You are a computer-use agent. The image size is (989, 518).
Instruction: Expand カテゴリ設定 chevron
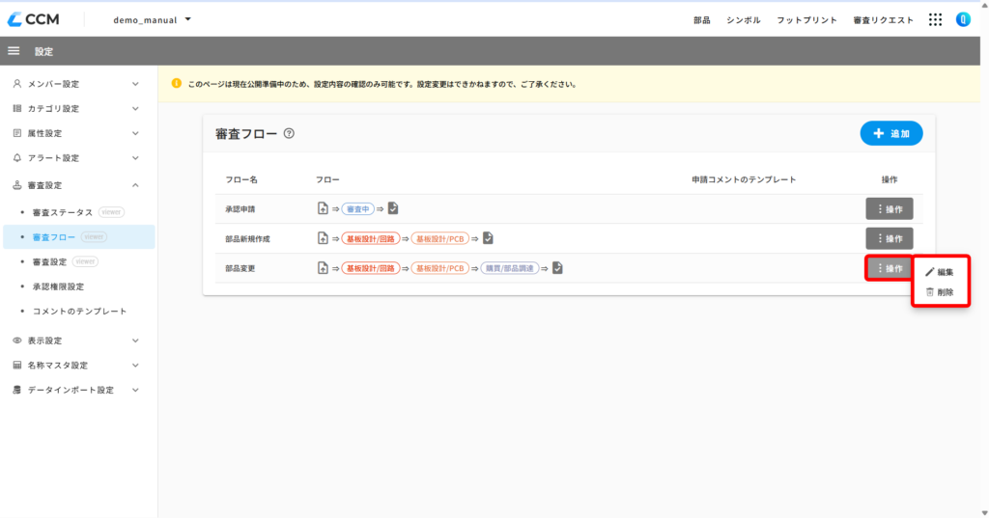pos(135,108)
